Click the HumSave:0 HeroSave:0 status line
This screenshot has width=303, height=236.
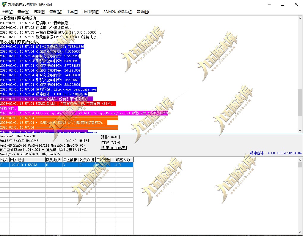(x=17, y=136)
